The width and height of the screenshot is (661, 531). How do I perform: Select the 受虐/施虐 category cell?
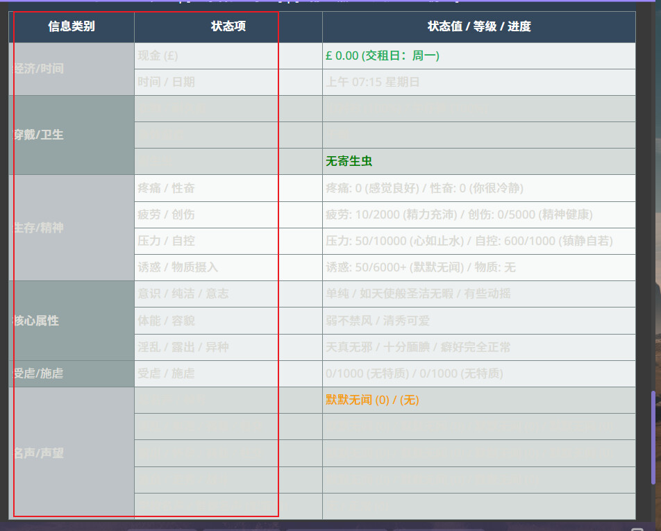click(x=72, y=374)
